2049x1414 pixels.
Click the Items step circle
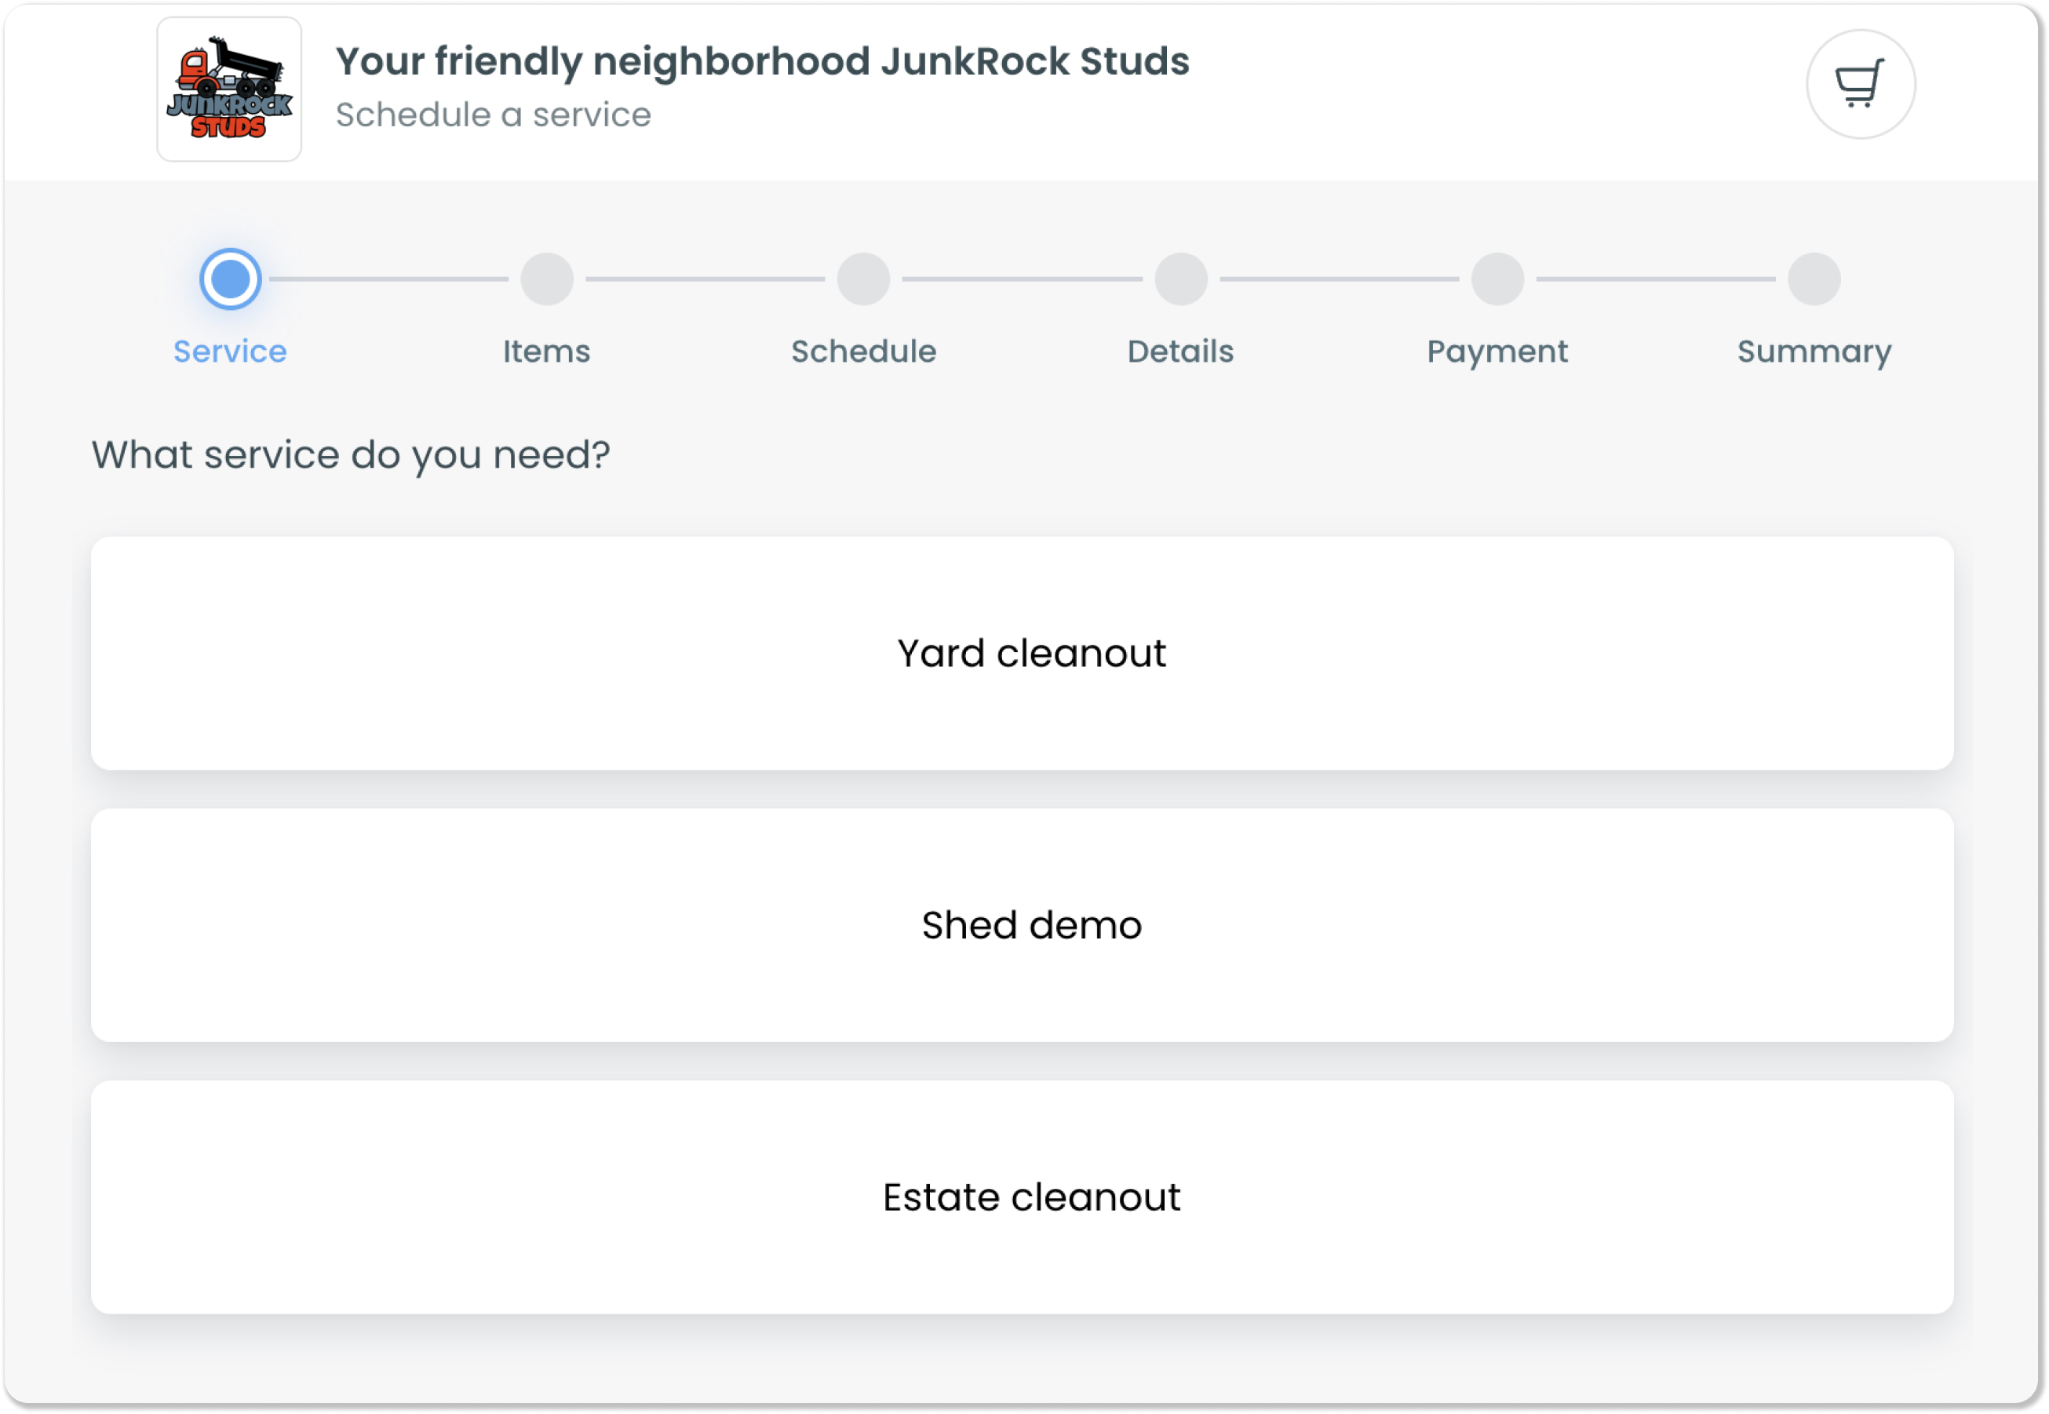[x=546, y=279]
